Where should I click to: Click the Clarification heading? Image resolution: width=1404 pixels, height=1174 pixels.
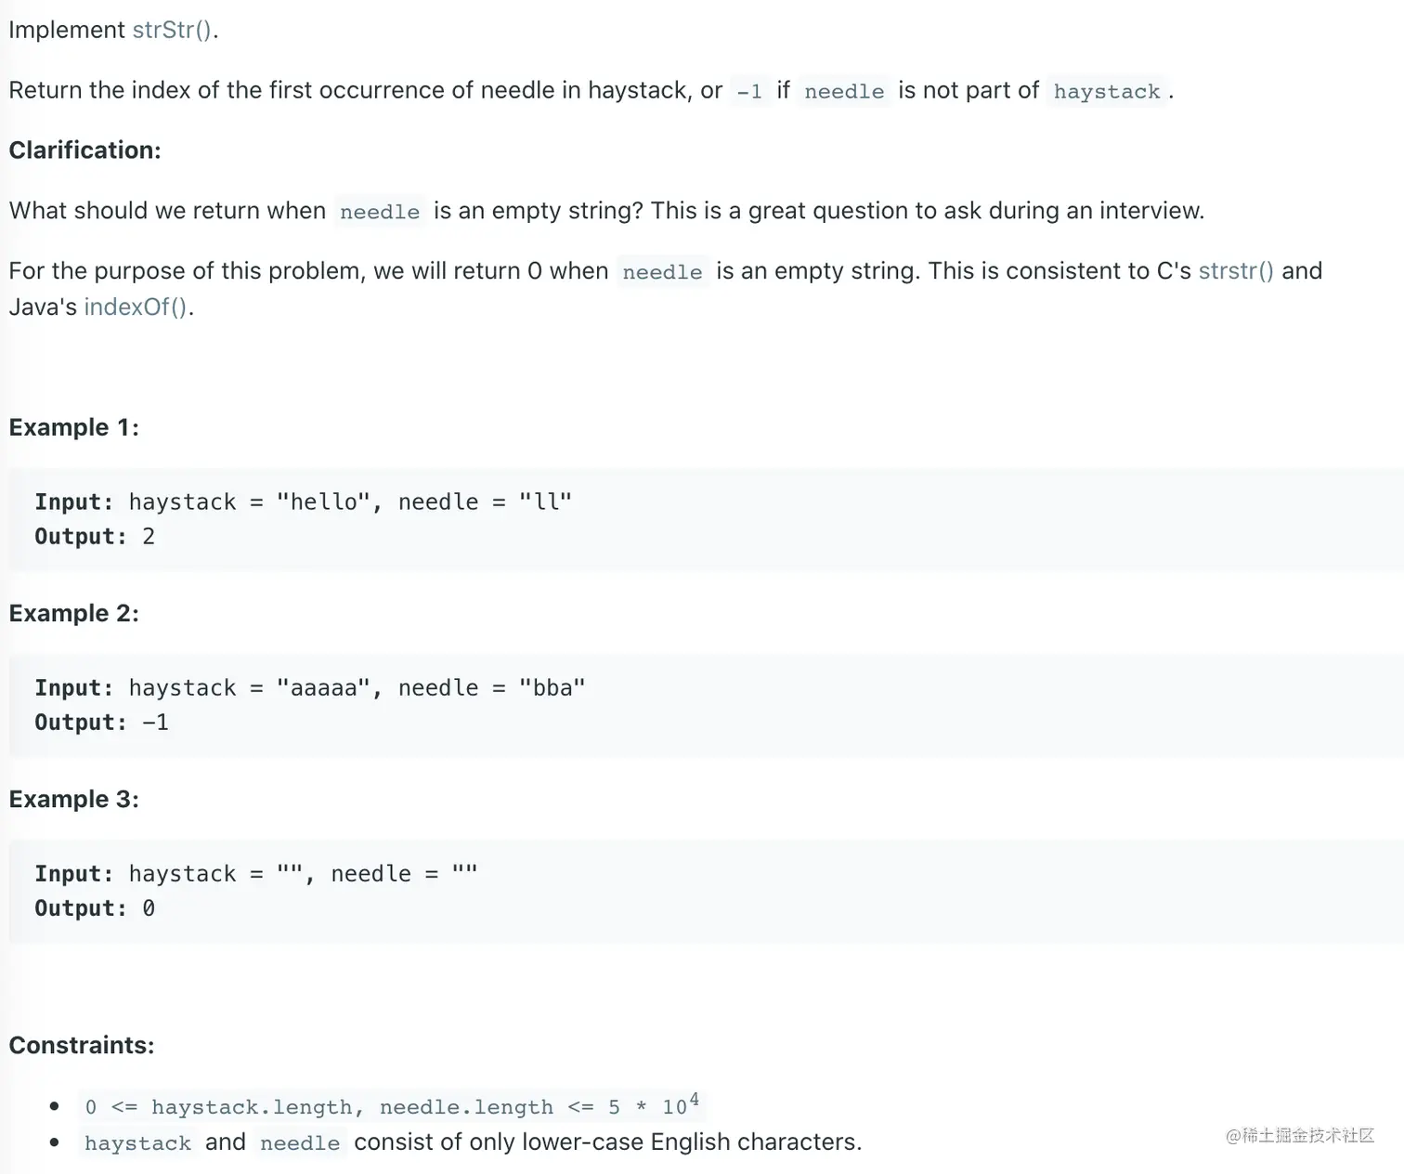pyautogui.click(x=84, y=150)
